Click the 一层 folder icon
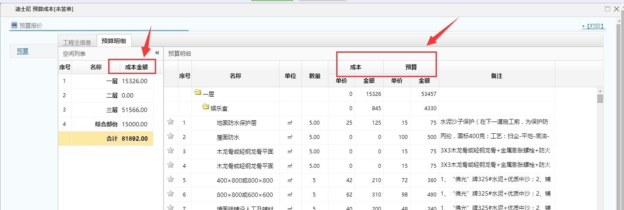The width and height of the screenshot is (624, 210). [x=198, y=93]
